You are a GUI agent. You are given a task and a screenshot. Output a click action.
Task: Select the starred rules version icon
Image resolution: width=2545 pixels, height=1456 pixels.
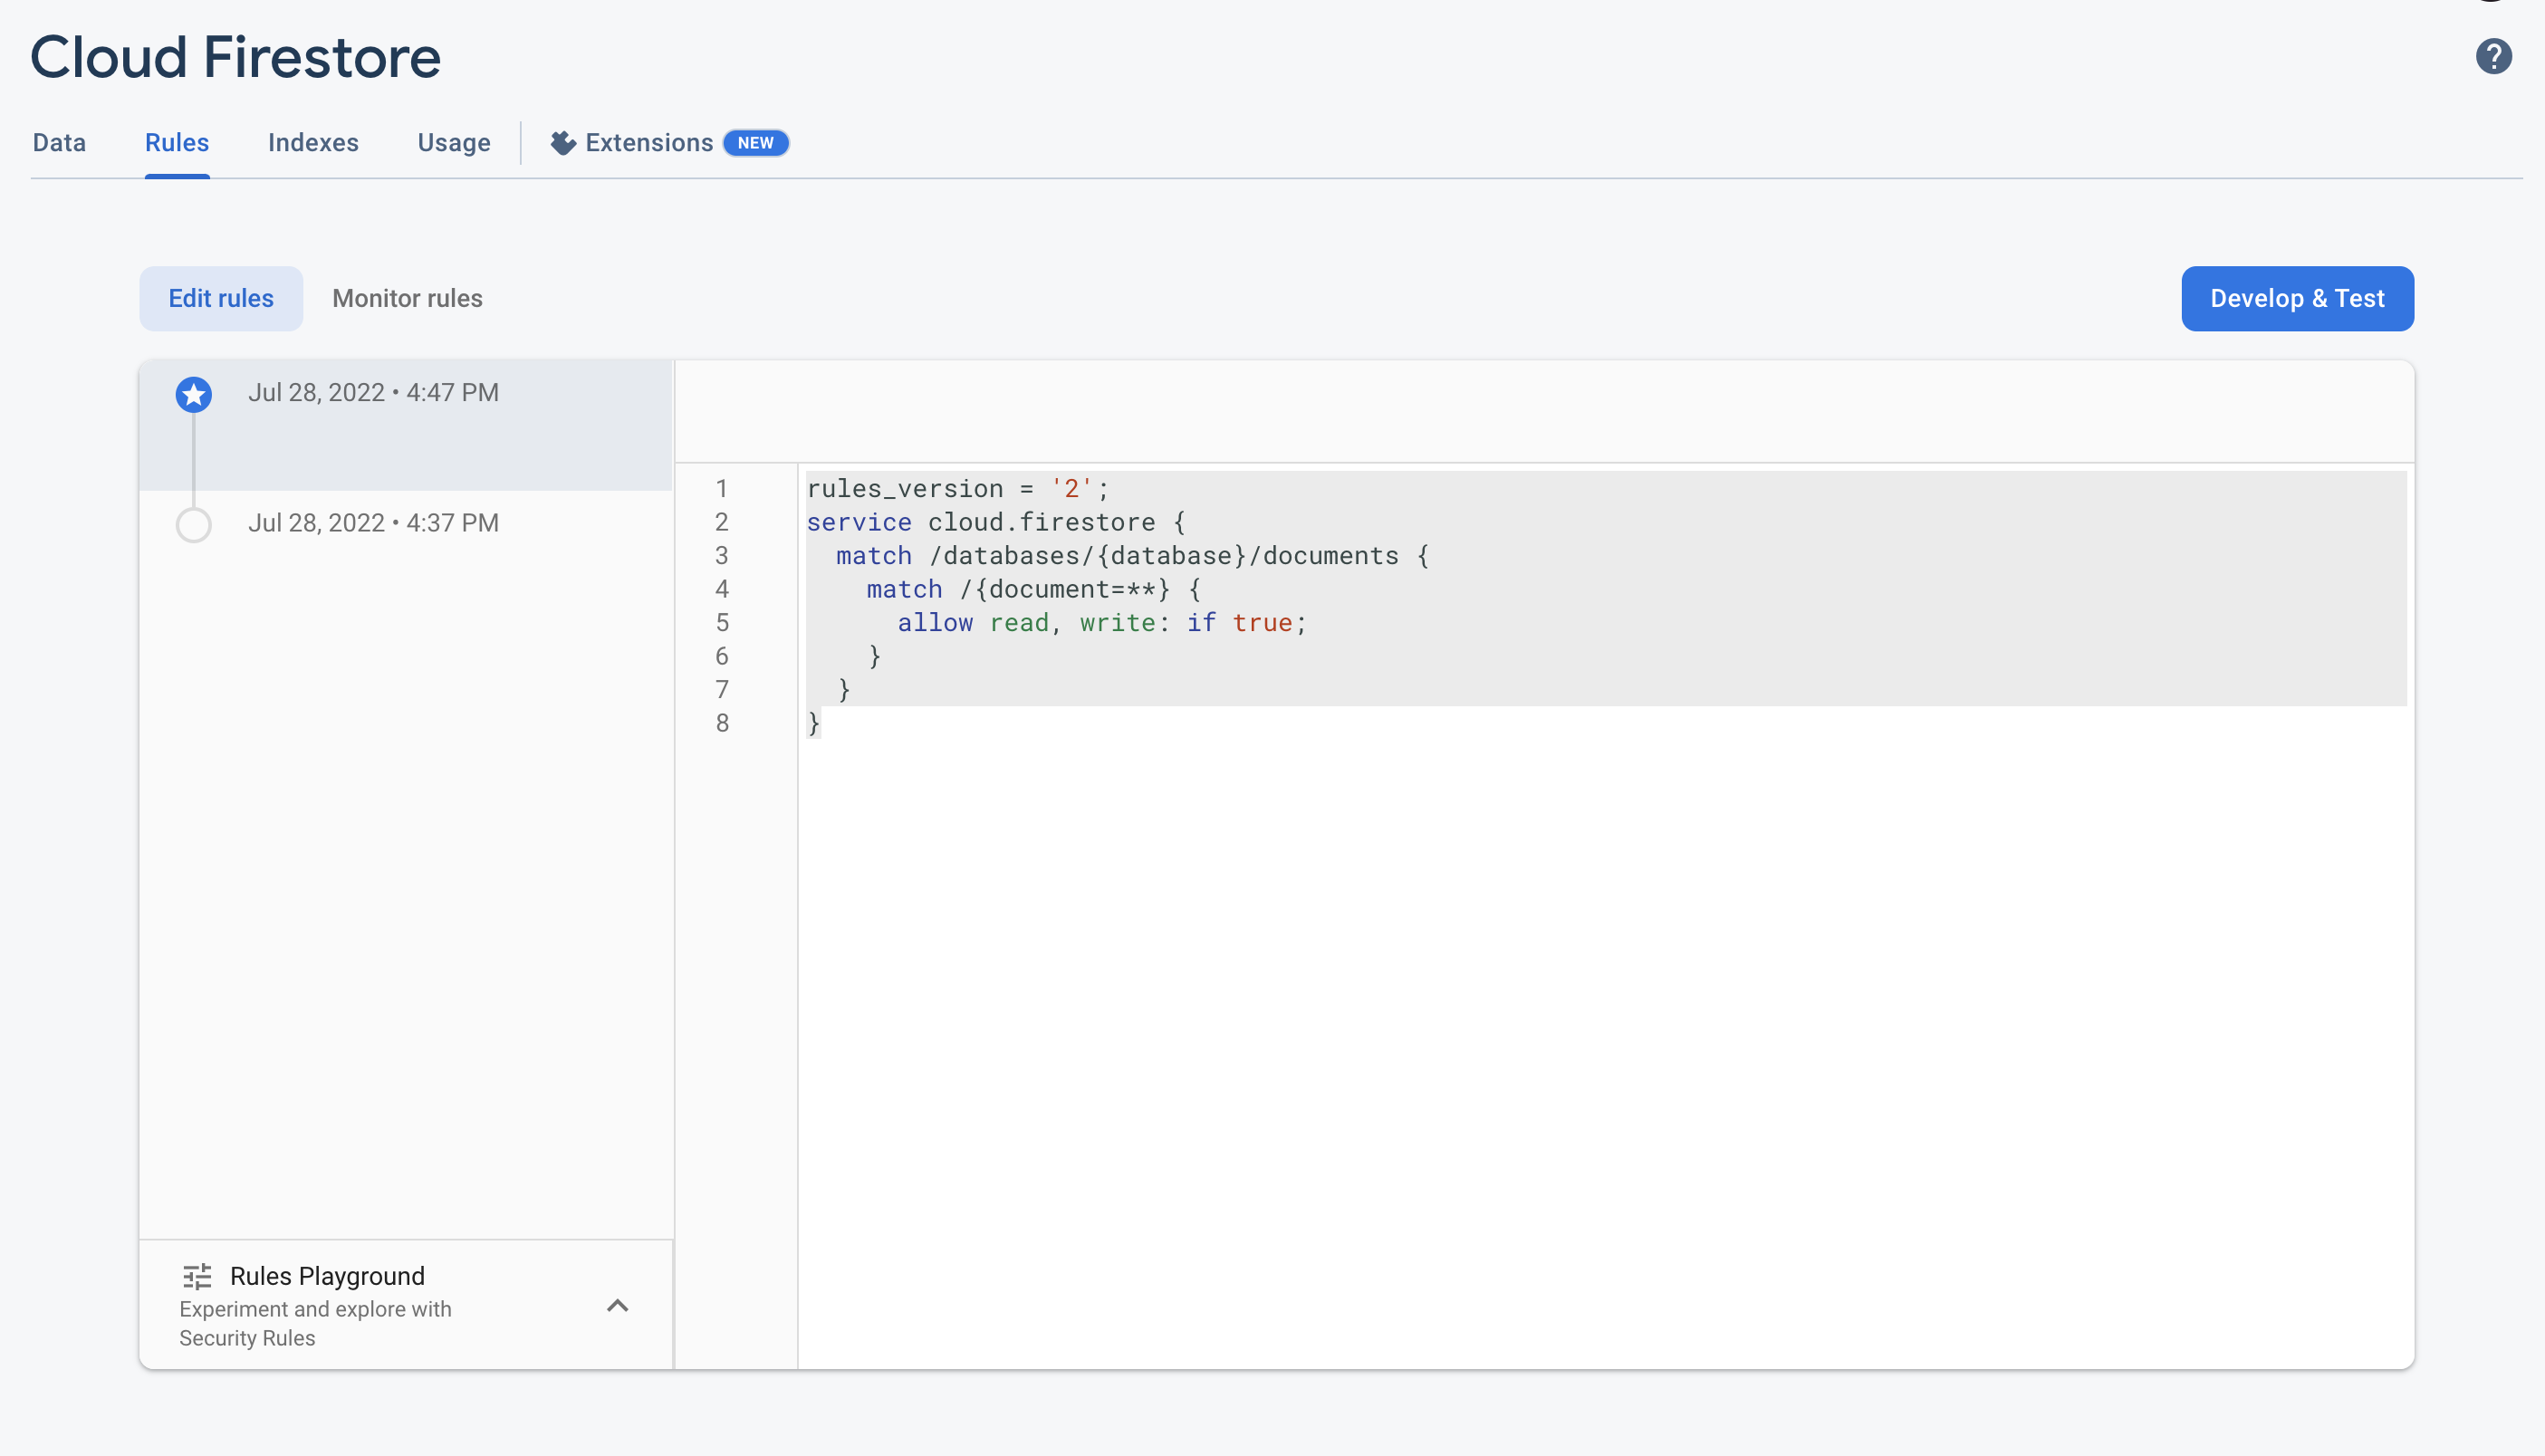coord(194,393)
